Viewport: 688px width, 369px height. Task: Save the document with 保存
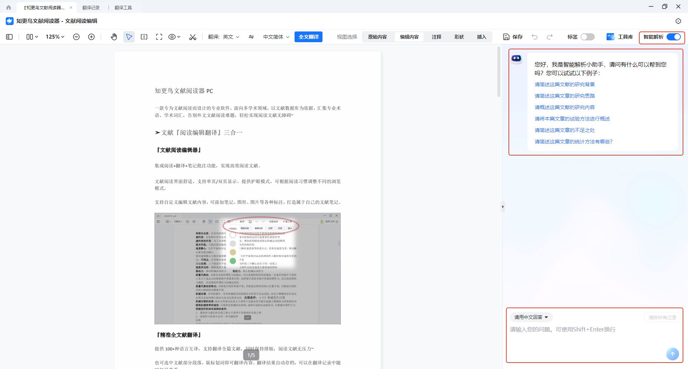pos(513,37)
